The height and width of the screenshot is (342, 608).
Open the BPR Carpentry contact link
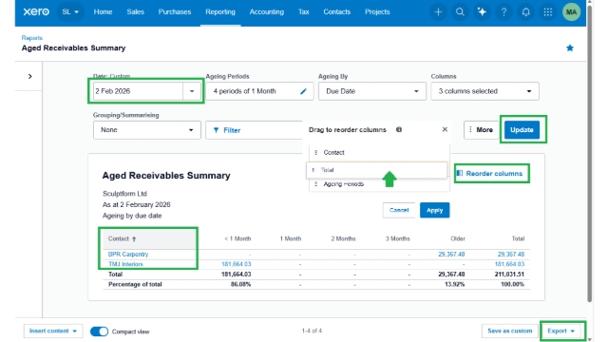(128, 255)
